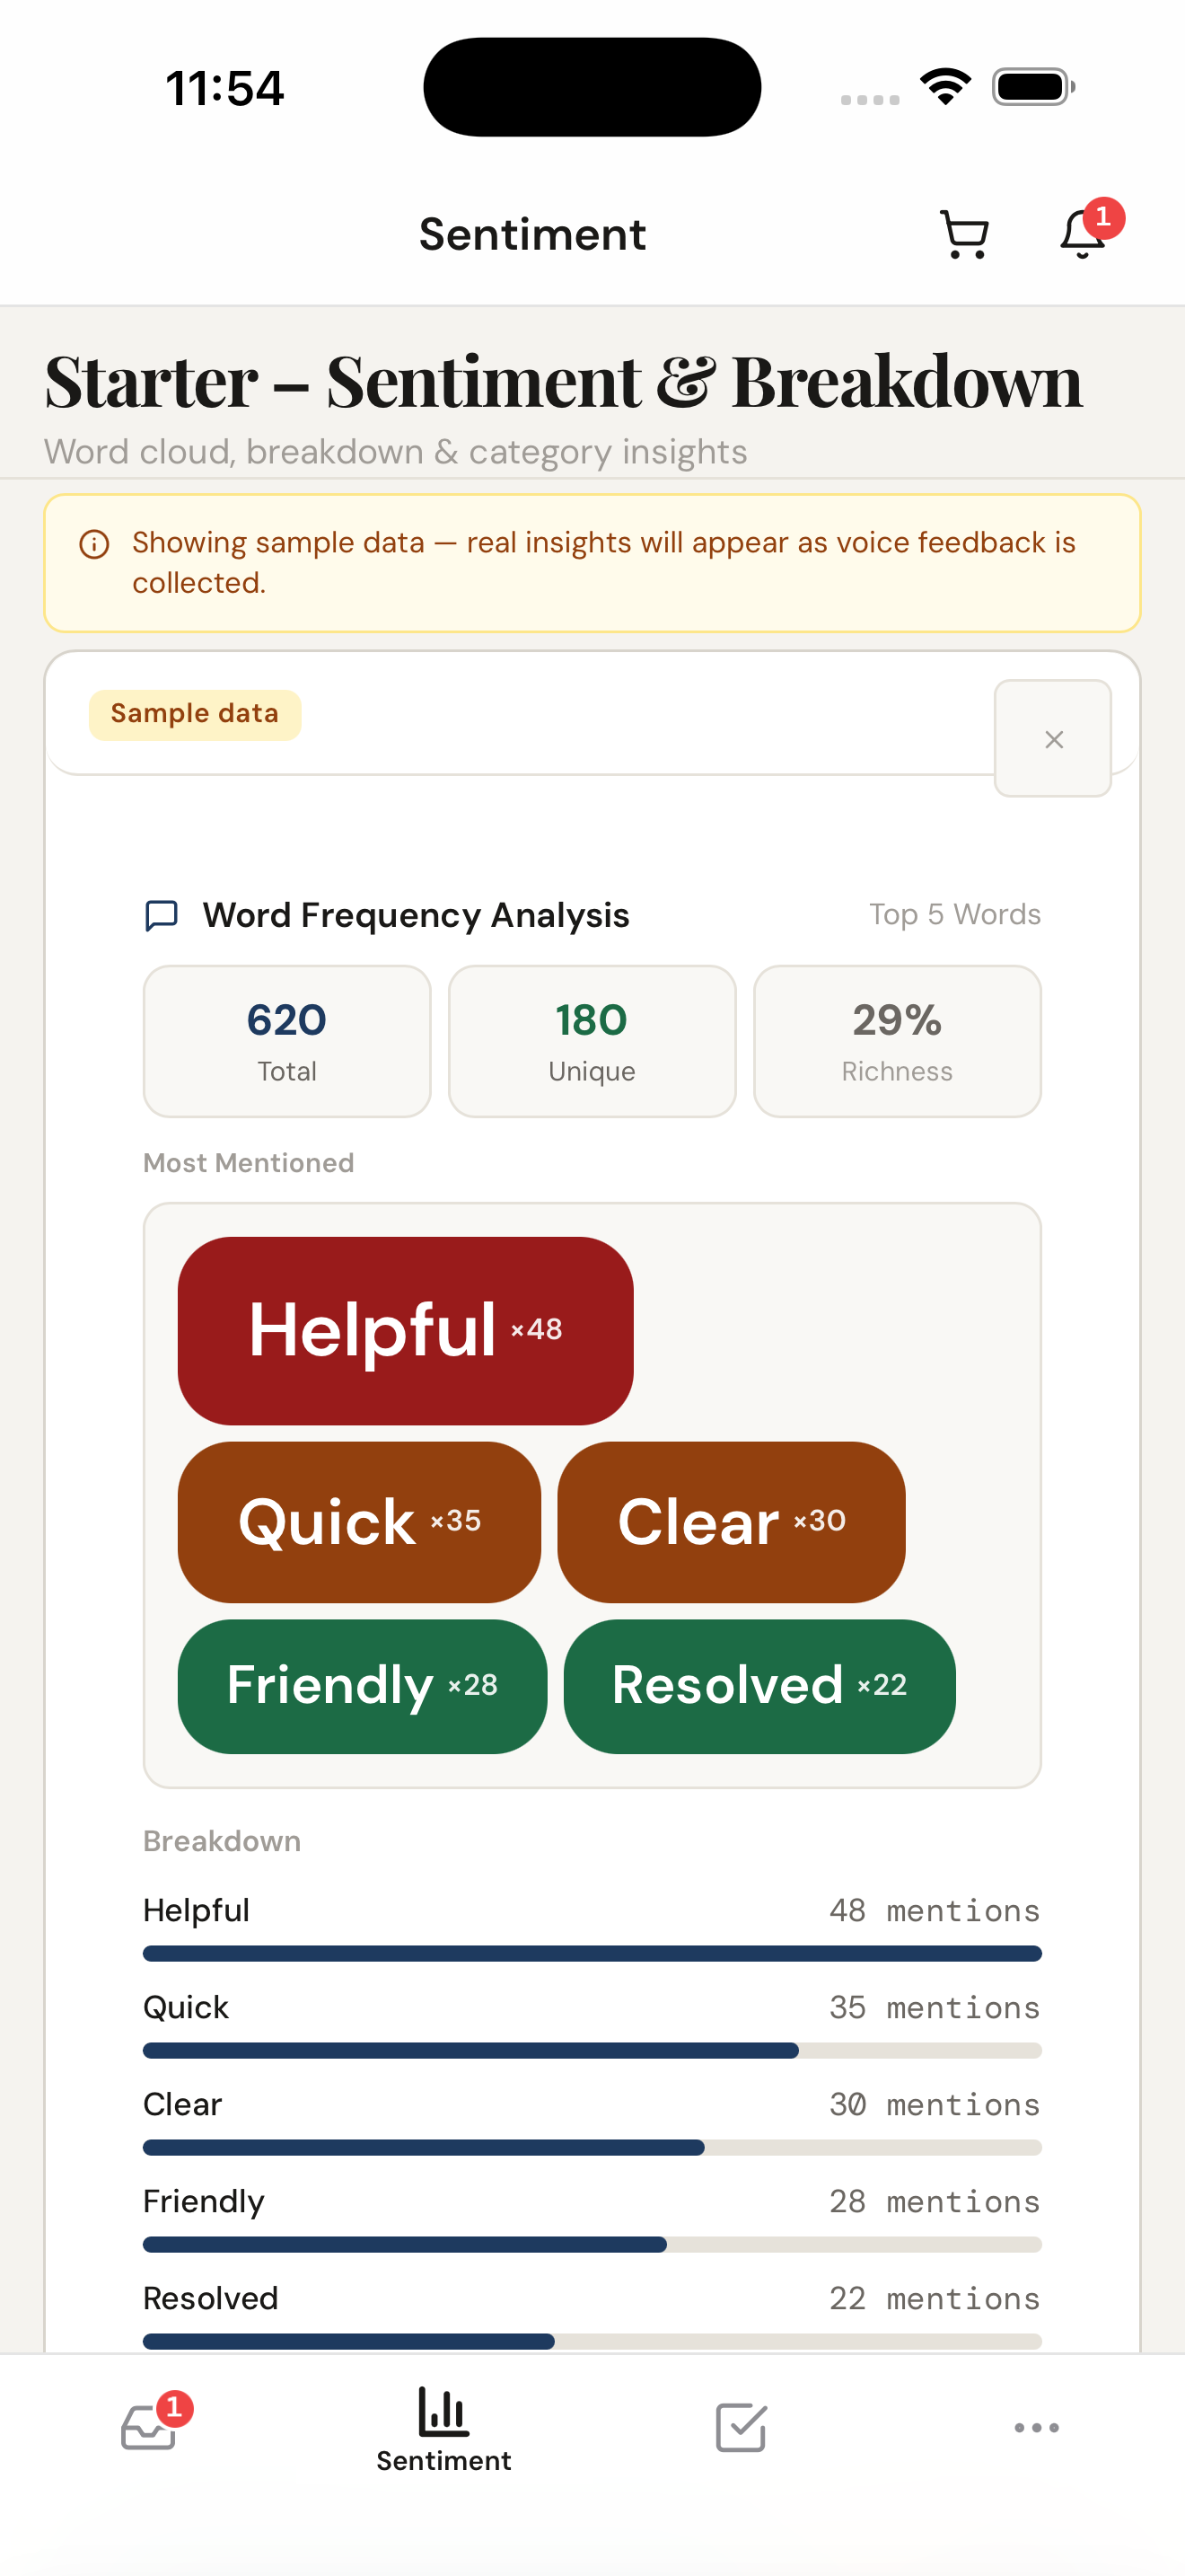Click the Clear ×30 word chip
This screenshot has width=1185, height=2576.
(731, 1521)
